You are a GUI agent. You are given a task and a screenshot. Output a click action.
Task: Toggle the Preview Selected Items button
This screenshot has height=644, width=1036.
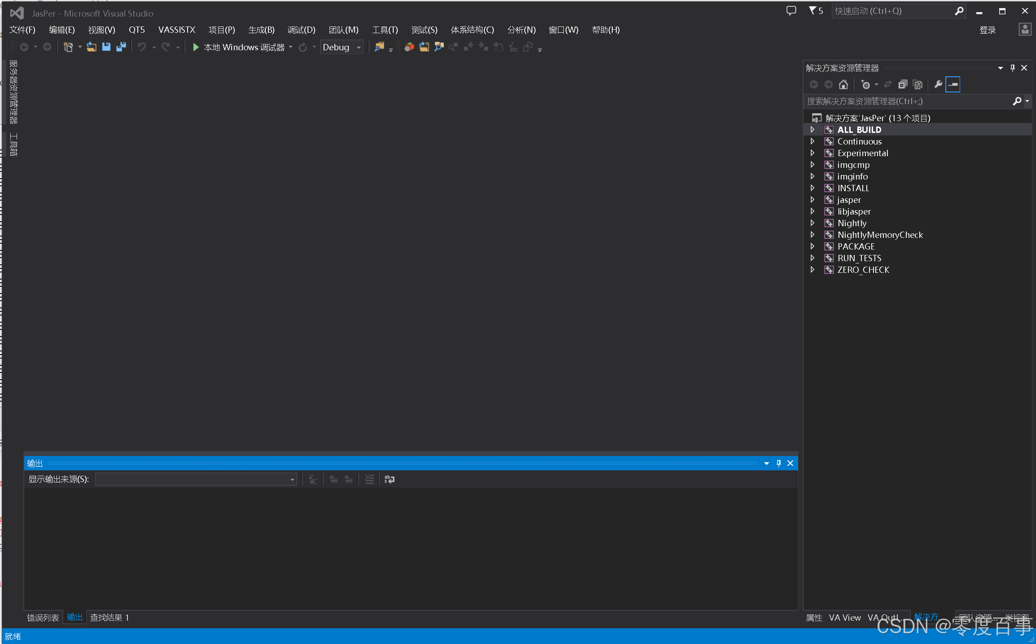pyautogui.click(x=953, y=84)
